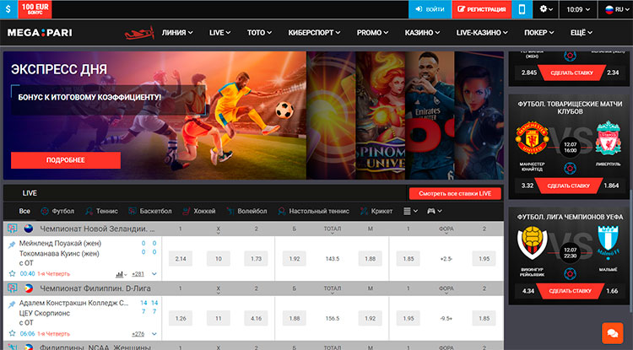Viewport: 633px width, 350px height.
Task: Open the mobile app phone icon
Action: pyautogui.click(x=522, y=9)
